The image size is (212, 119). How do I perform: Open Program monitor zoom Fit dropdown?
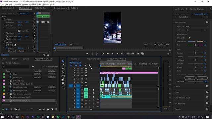point(74,45)
